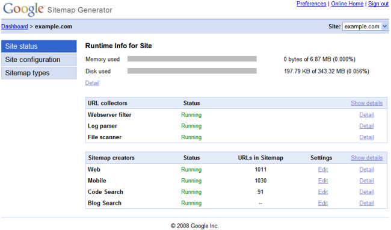Click the Running status of Log parser

pos(191,126)
